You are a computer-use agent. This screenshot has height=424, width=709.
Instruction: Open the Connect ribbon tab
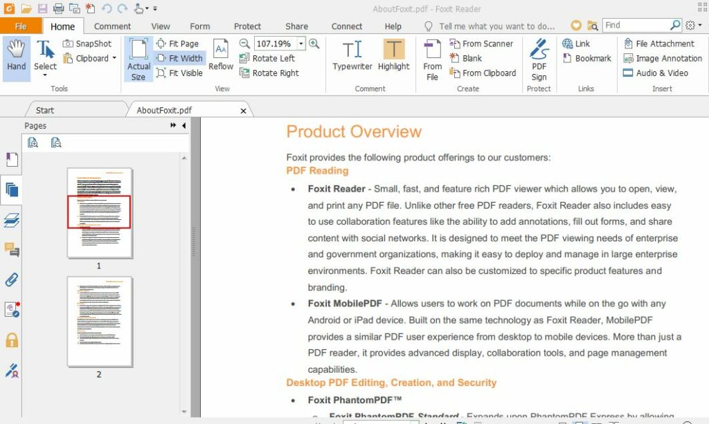pyautogui.click(x=347, y=26)
